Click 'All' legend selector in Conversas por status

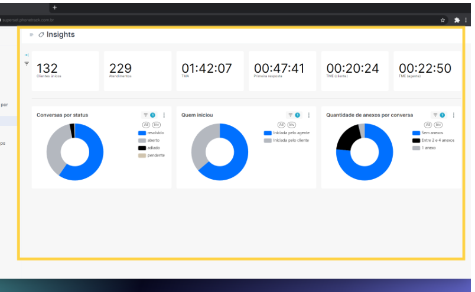[x=146, y=125]
